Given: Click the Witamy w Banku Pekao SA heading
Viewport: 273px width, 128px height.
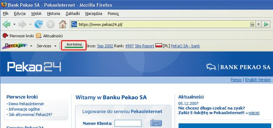Looking at the screenshot, I should click(111, 97).
